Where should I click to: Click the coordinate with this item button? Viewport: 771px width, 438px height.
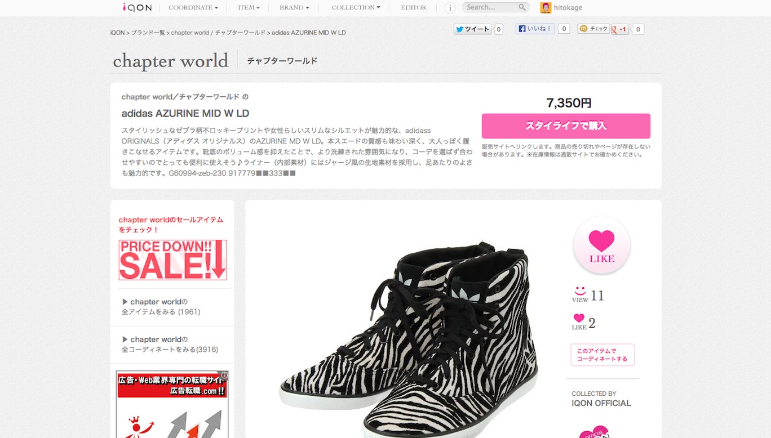pos(602,355)
